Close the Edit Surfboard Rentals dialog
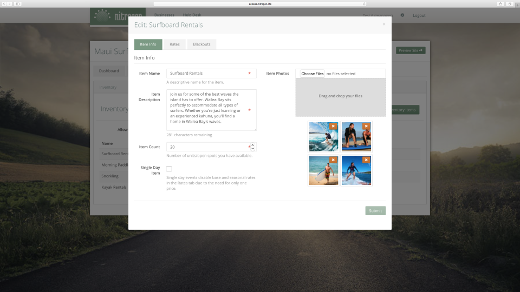 [x=384, y=24]
